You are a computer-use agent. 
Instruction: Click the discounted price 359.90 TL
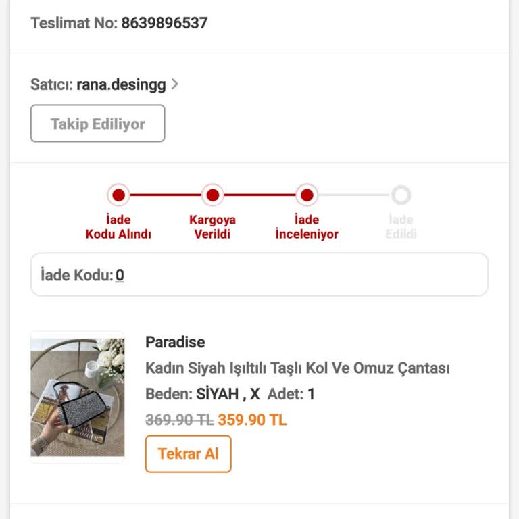(252, 420)
